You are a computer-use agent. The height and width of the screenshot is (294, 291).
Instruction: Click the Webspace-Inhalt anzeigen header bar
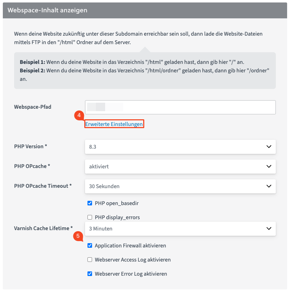pyautogui.click(x=145, y=10)
